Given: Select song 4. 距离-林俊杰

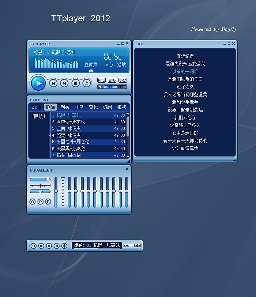Looking at the screenshot, I should [89, 135].
